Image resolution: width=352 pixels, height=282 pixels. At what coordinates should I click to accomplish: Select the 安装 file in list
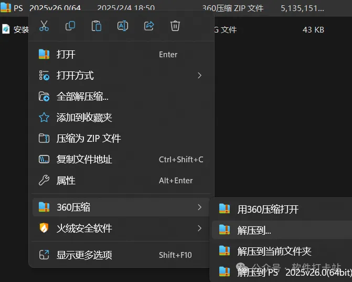click(x=21, y=29)
